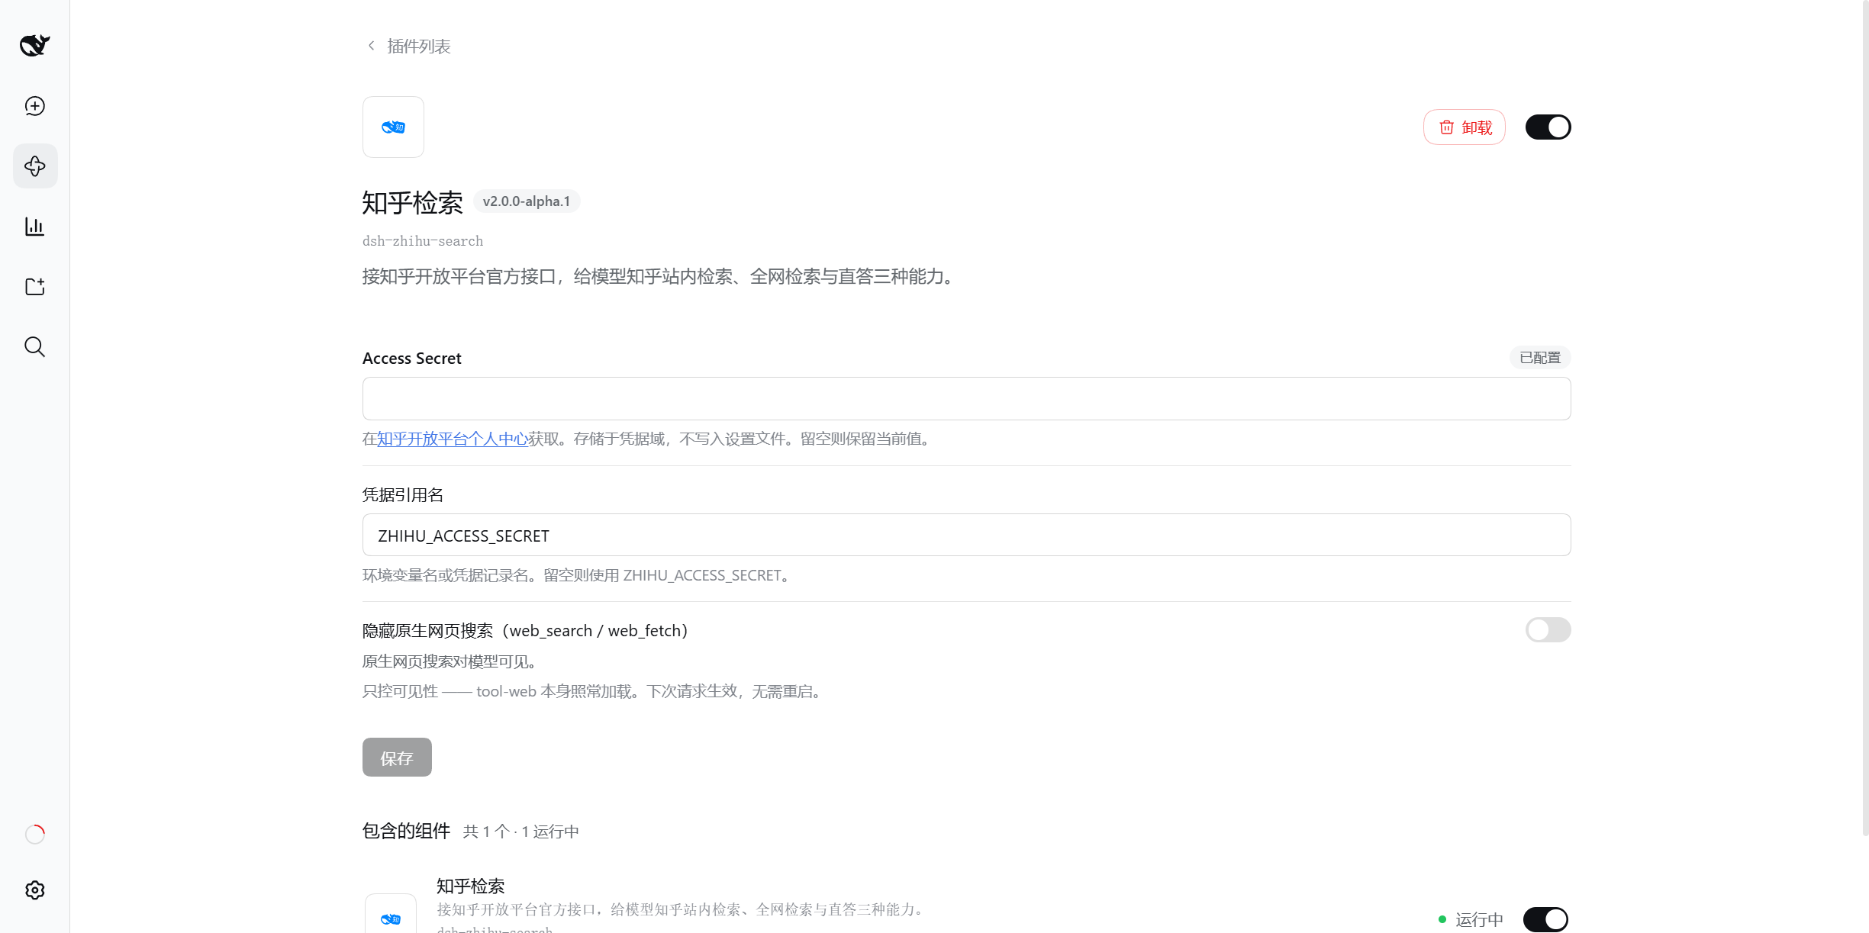Toggle the main plugin enable switch
The height and width of the screenshot is (933, 1869).
click(x=1548, y=127)
